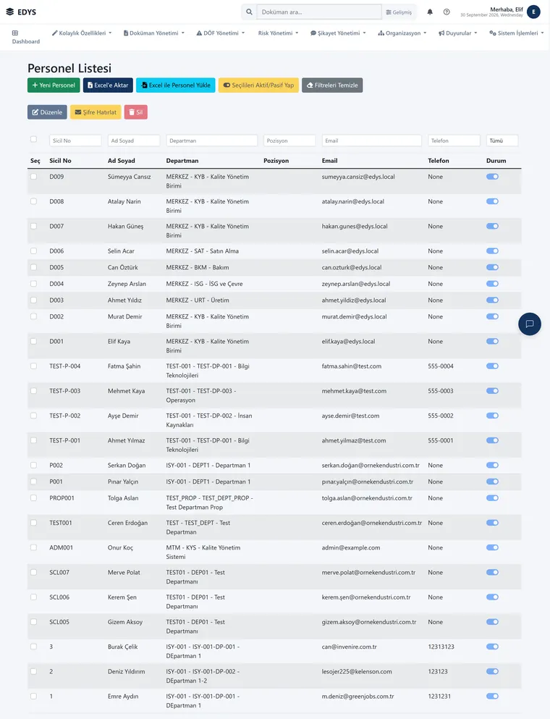Toggle Durum switch for Zeynep Arslan

[x=492, y=284]
